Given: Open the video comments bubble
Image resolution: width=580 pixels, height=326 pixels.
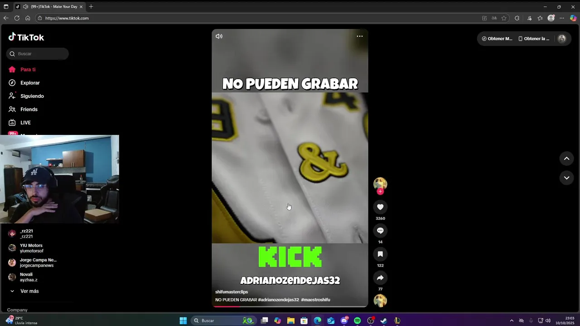Looking at the screenshot, I should [380, 230].
